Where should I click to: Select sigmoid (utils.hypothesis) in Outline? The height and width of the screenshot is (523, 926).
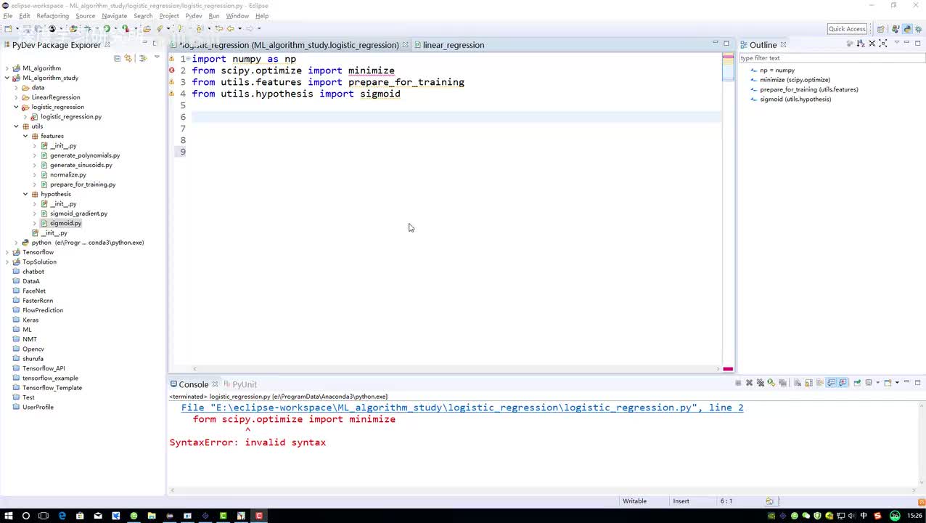[x=795, y=100]
